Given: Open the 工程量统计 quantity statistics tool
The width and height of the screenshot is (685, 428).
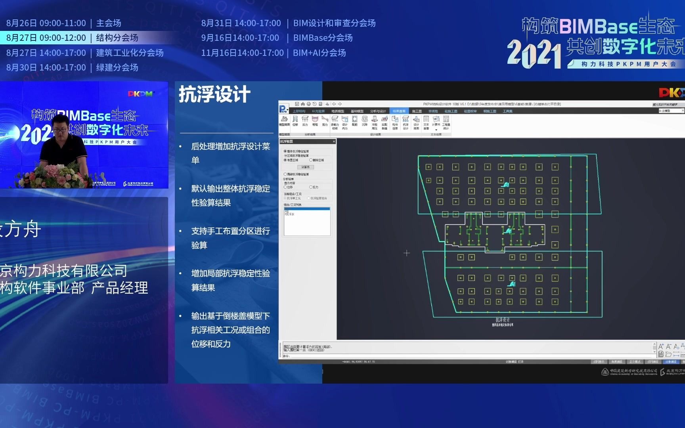Looking at the screenshot, I should point(446,123).
